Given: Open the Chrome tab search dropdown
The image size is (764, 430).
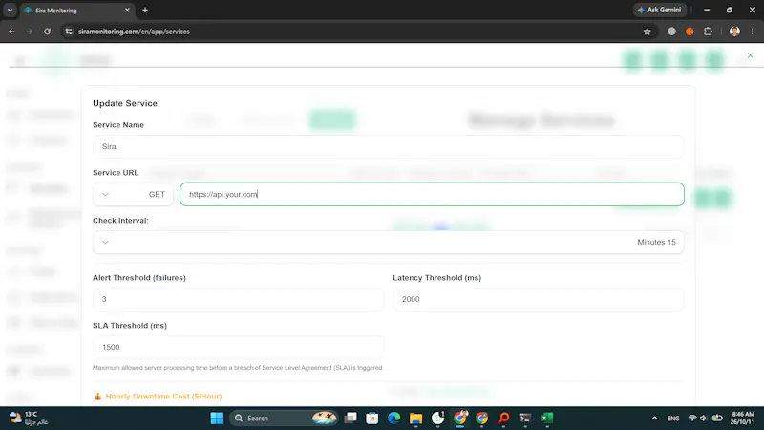Looking at the screenshot, I should coord(10,10).
